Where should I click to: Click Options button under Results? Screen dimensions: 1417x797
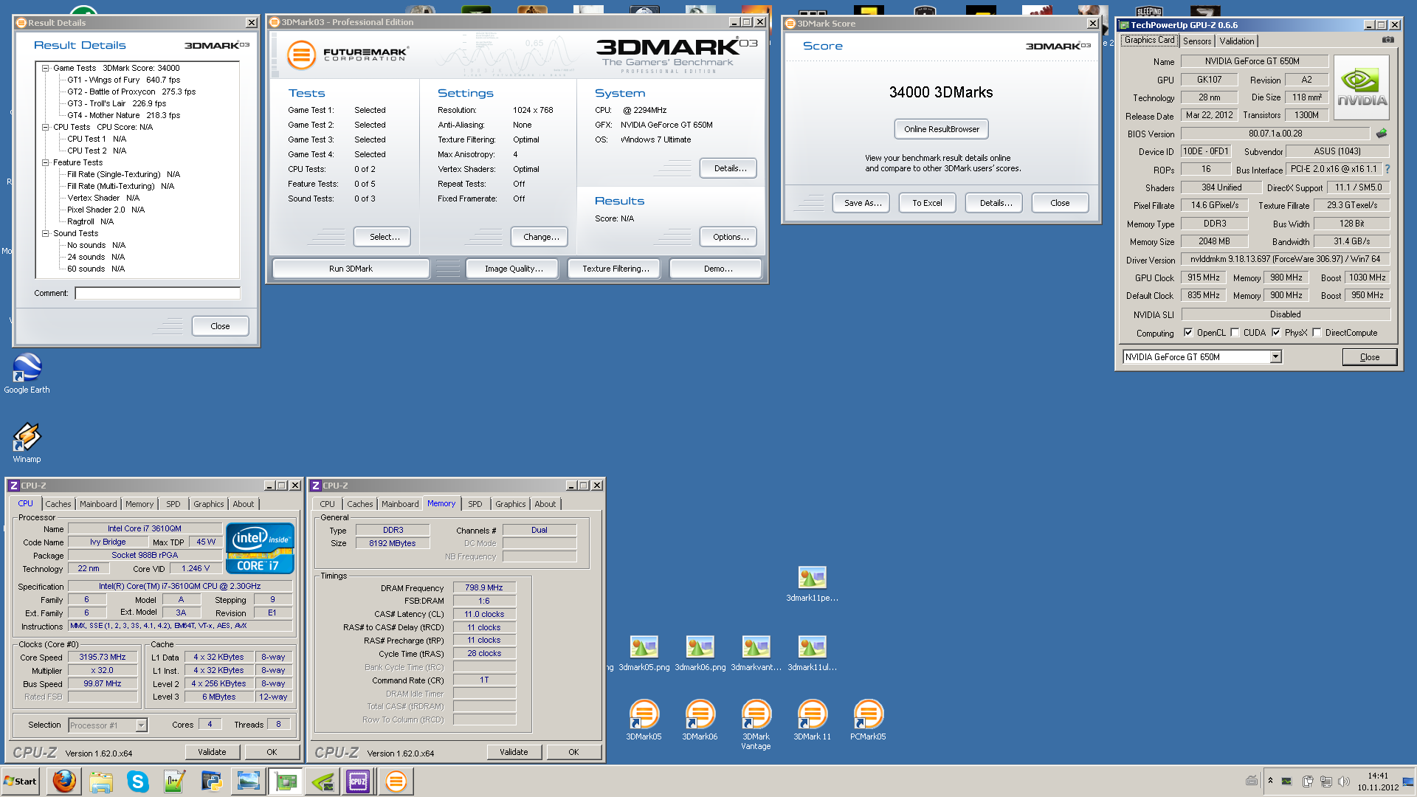tap(729, 237)
